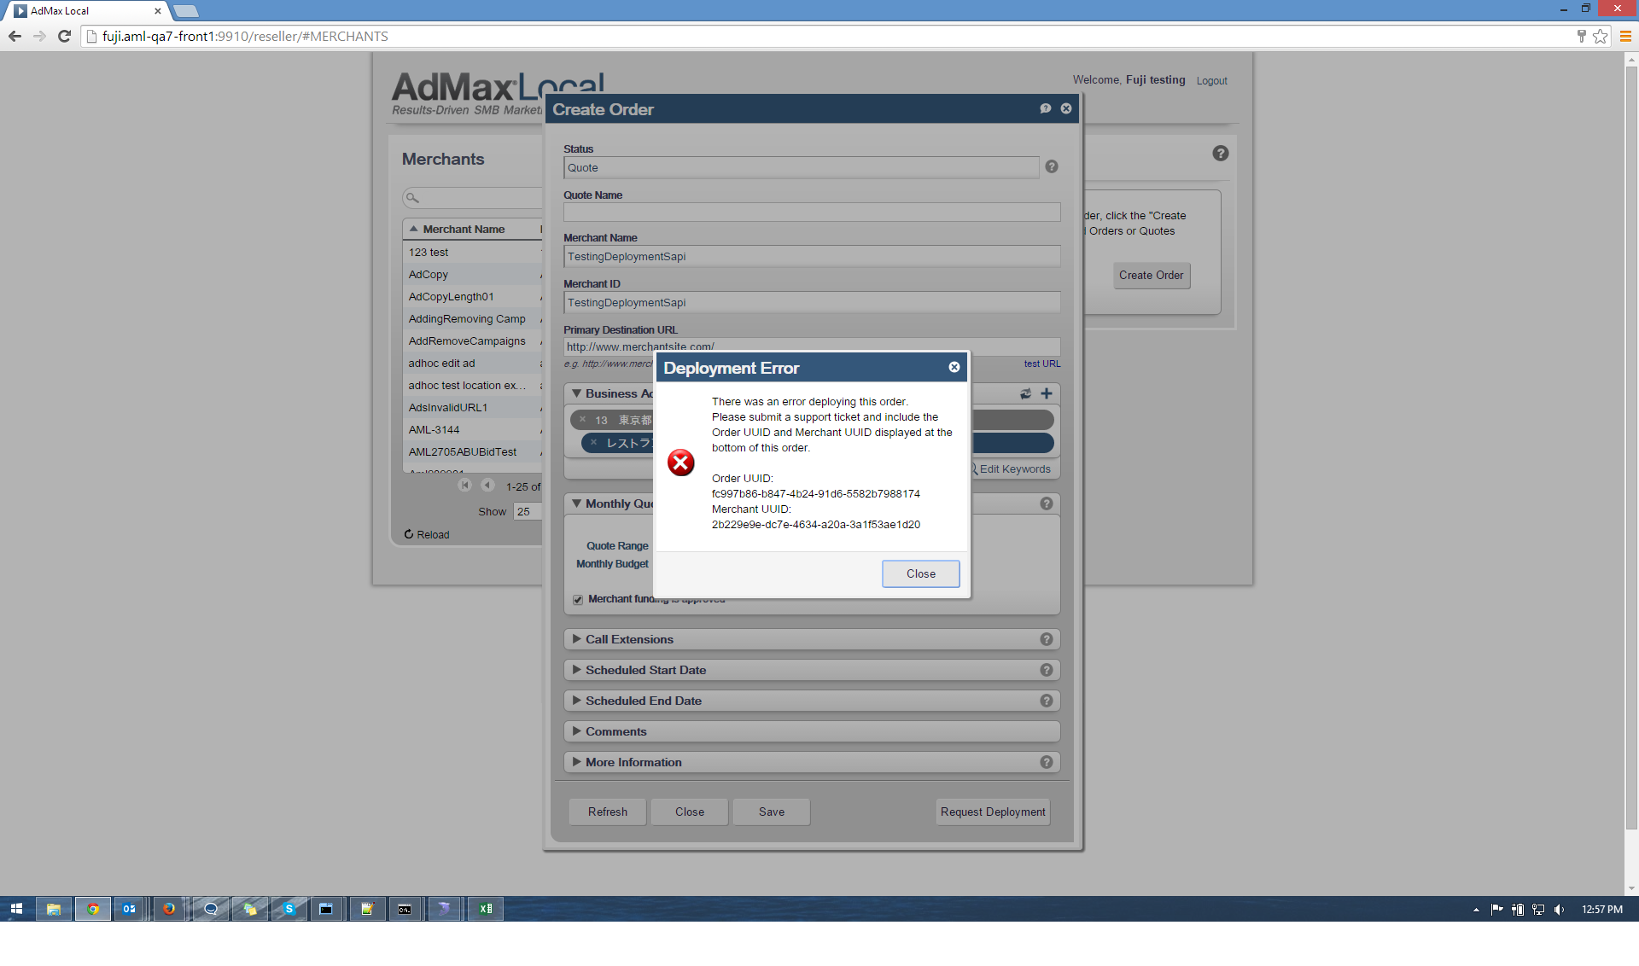The width and height of the screenshot is (1639, 966).
Task: Select merchant '123 test' in list
Action: [472, 252]
